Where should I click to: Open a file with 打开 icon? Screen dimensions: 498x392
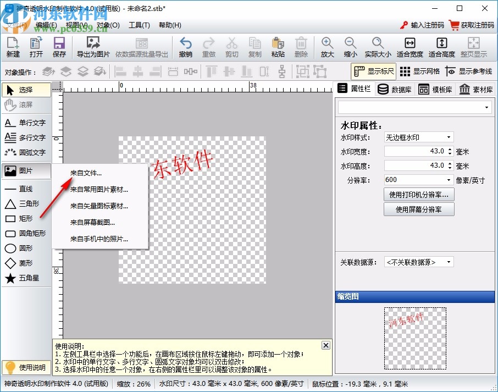pyautogui.click(x=36, y=47)
